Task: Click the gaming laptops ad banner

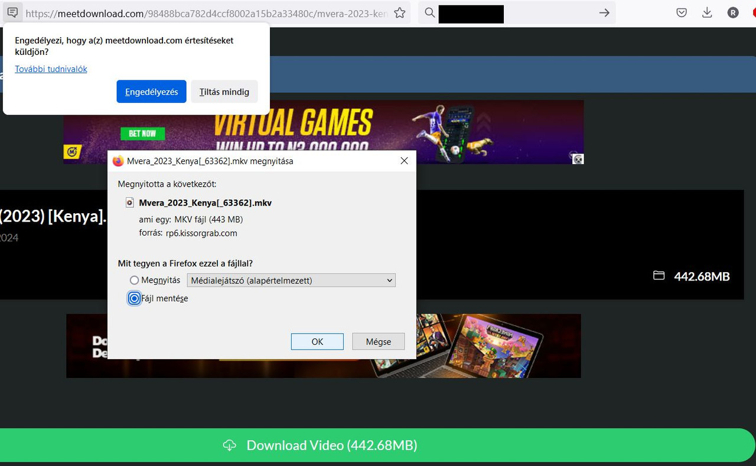Action: 324,346
